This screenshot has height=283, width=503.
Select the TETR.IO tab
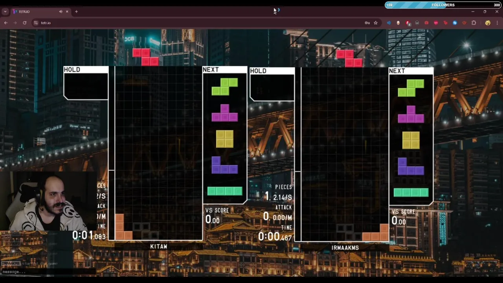click(40, 11)
